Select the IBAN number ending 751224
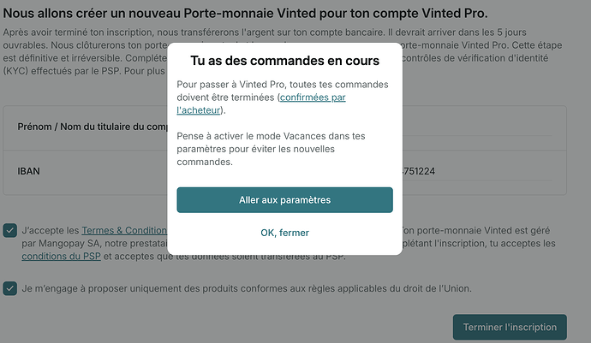591x343 pixels. coord(418,171)
